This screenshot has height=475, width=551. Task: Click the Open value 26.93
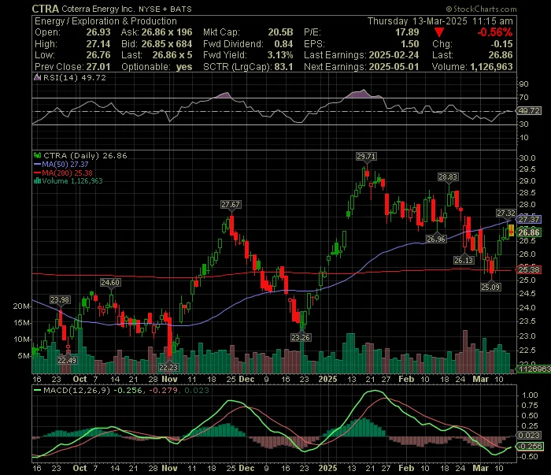pos(98,32)
